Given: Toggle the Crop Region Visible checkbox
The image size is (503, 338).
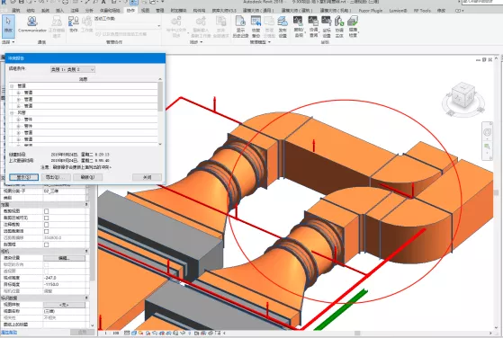Looking at the screenshot, I should coord(46,218).
